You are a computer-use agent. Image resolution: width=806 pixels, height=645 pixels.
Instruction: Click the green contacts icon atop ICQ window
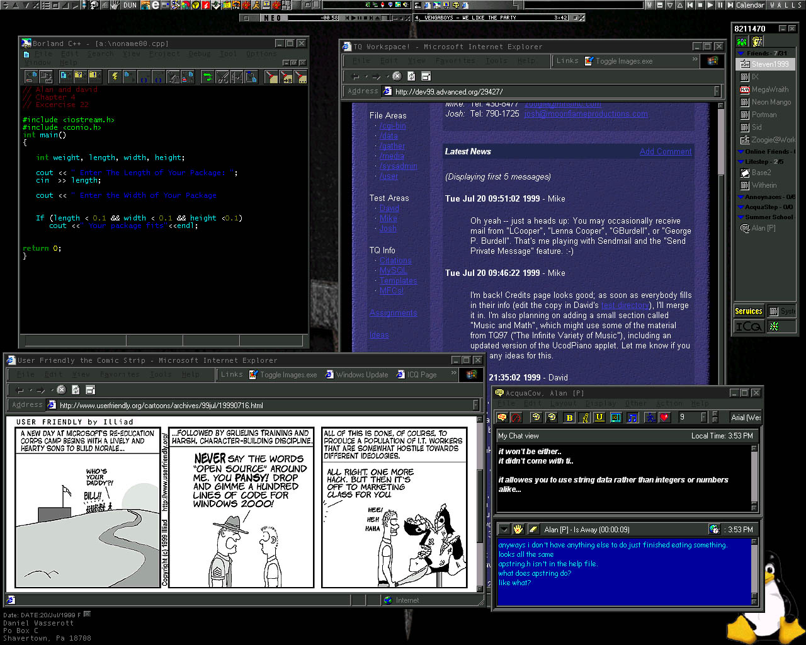pyautogui.click(x=742, y=42)
